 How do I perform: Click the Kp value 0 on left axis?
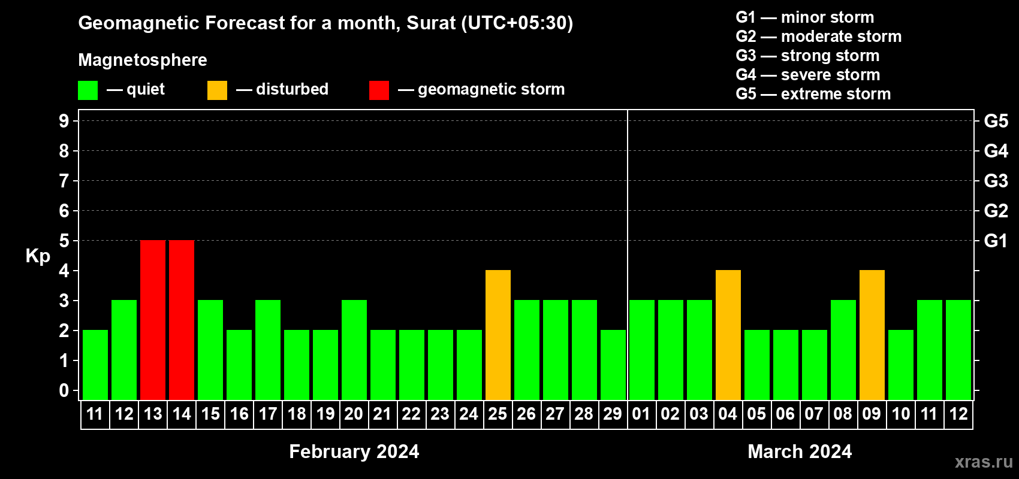tap(64, 390)
